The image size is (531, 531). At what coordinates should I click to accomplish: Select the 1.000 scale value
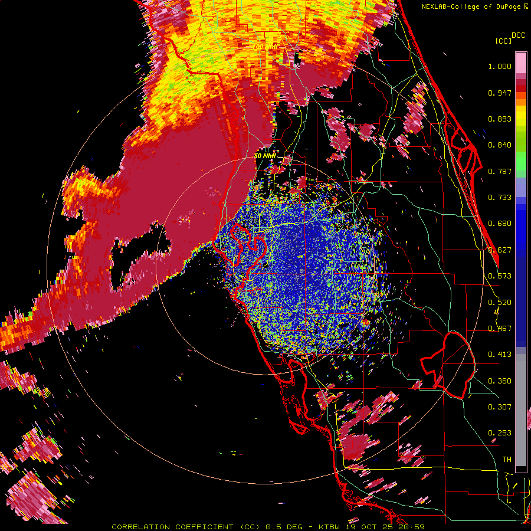coord(500,66)
